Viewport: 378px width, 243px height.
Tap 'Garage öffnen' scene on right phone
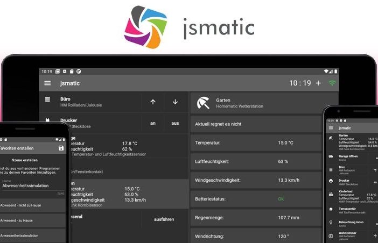(x=348, y=156)
